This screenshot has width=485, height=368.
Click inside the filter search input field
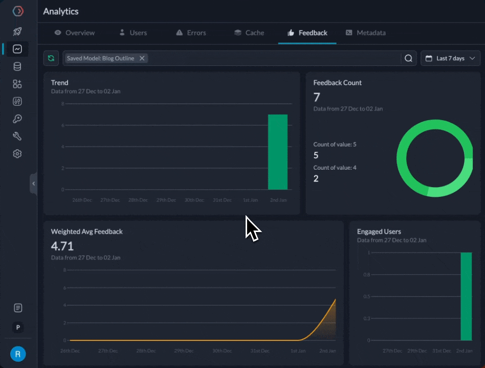tap(271, 58)
